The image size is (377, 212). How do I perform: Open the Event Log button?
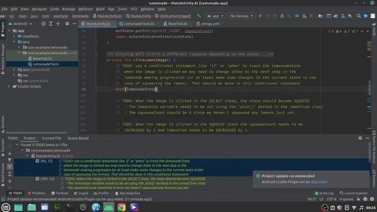pyautogui.click(x=324, y=193)
